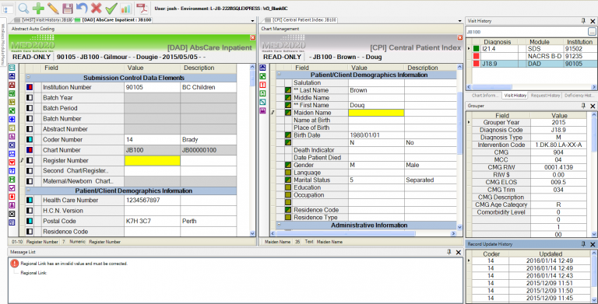Open the Deficiency Hist... tab

(579, 96)
